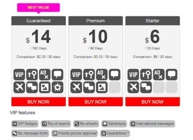Click the VIP icon in the Guaranteed plan
This screenshot has width=193, height=140.
[x=19, y=74]
